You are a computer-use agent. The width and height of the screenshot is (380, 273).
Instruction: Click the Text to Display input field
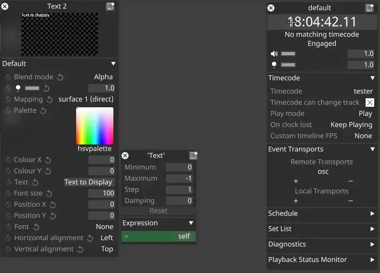pyautogui.click(x=88, y=182)
